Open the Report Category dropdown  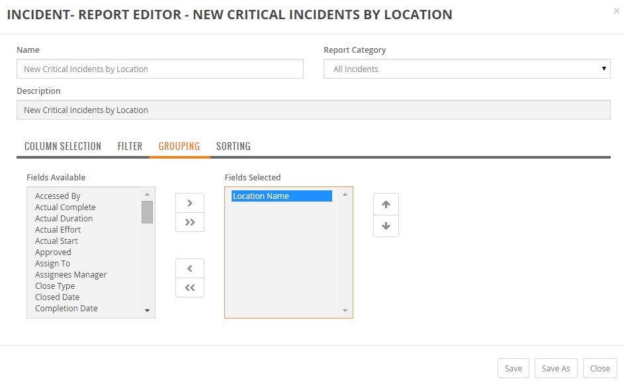point(467,69)
